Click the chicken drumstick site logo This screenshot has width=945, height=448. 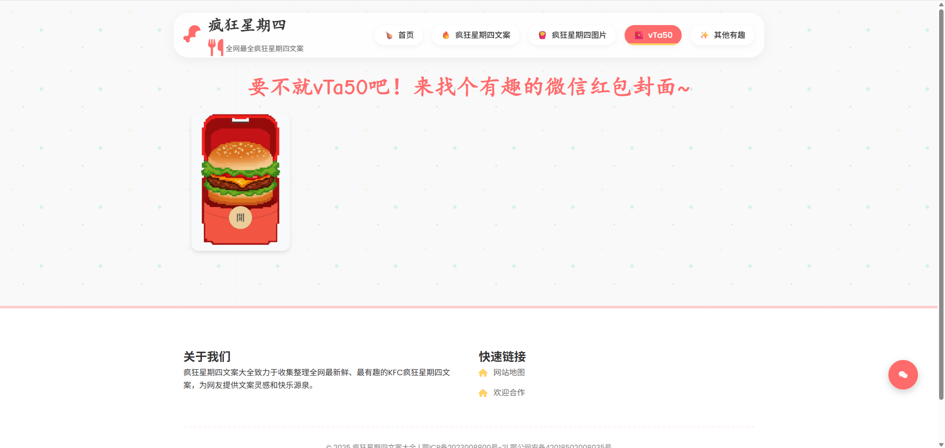click(x=192, y=34)
